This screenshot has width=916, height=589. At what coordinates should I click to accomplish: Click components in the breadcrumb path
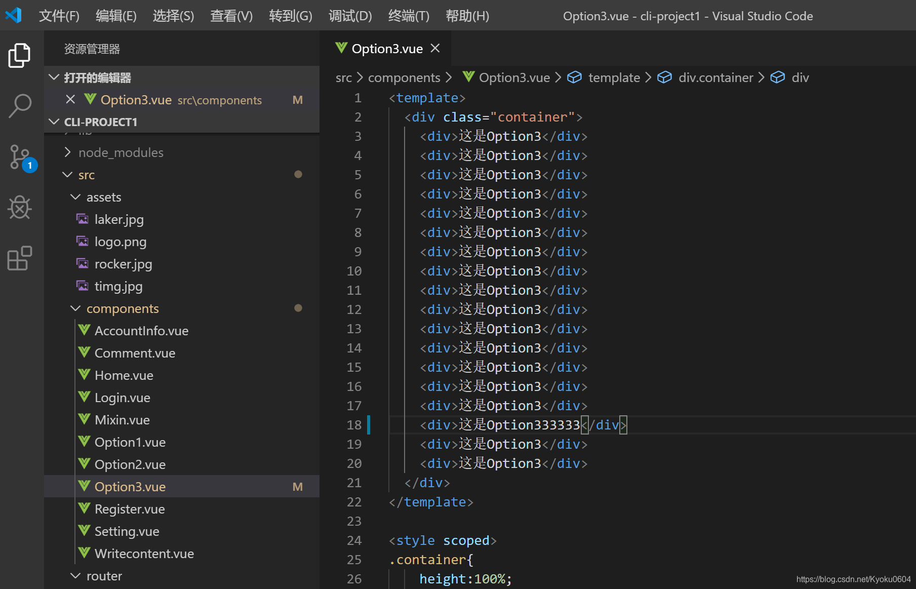coord(404,77)
